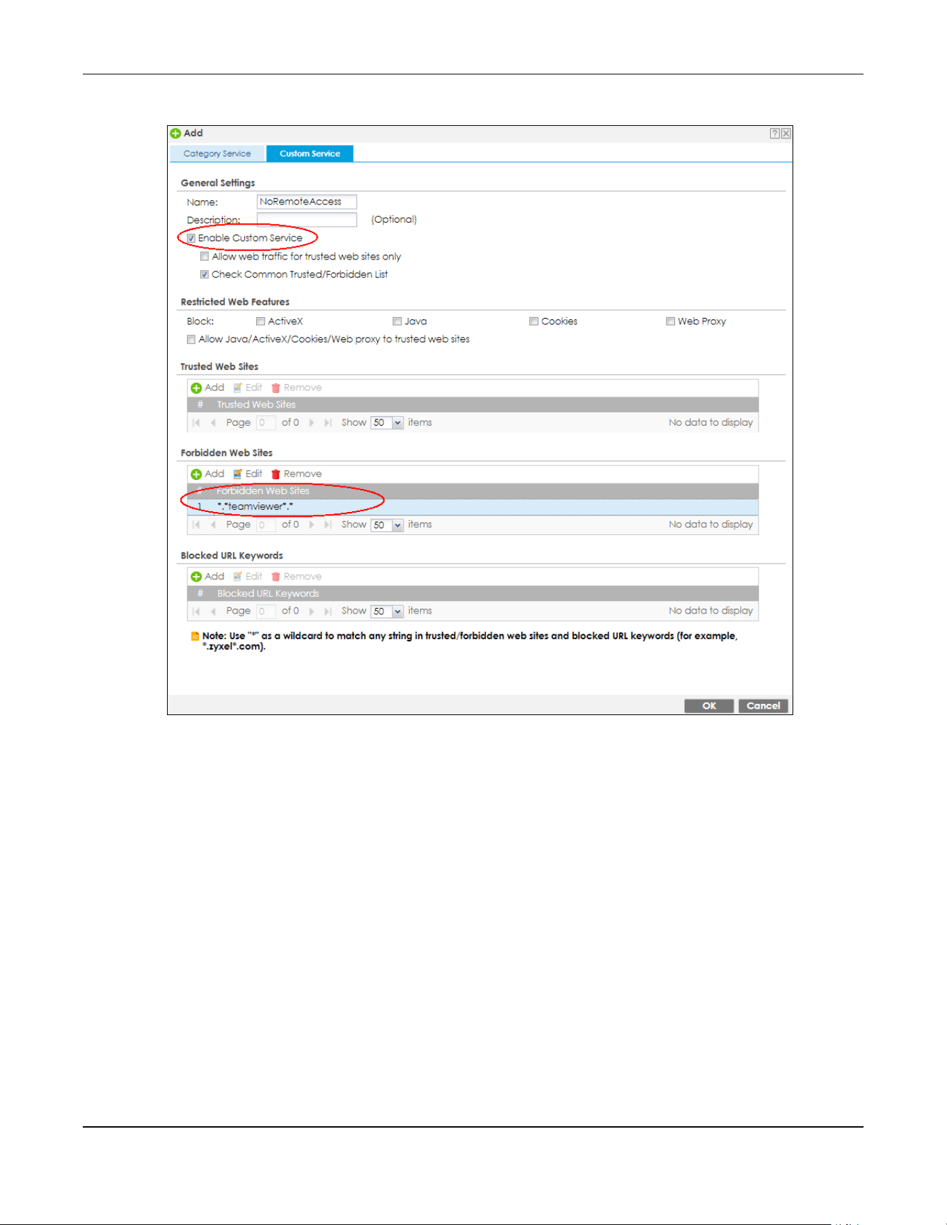Click last page icon in Forbidden Web Sites pager
This screenshot has height=1225, width=947.
[328, 525]
